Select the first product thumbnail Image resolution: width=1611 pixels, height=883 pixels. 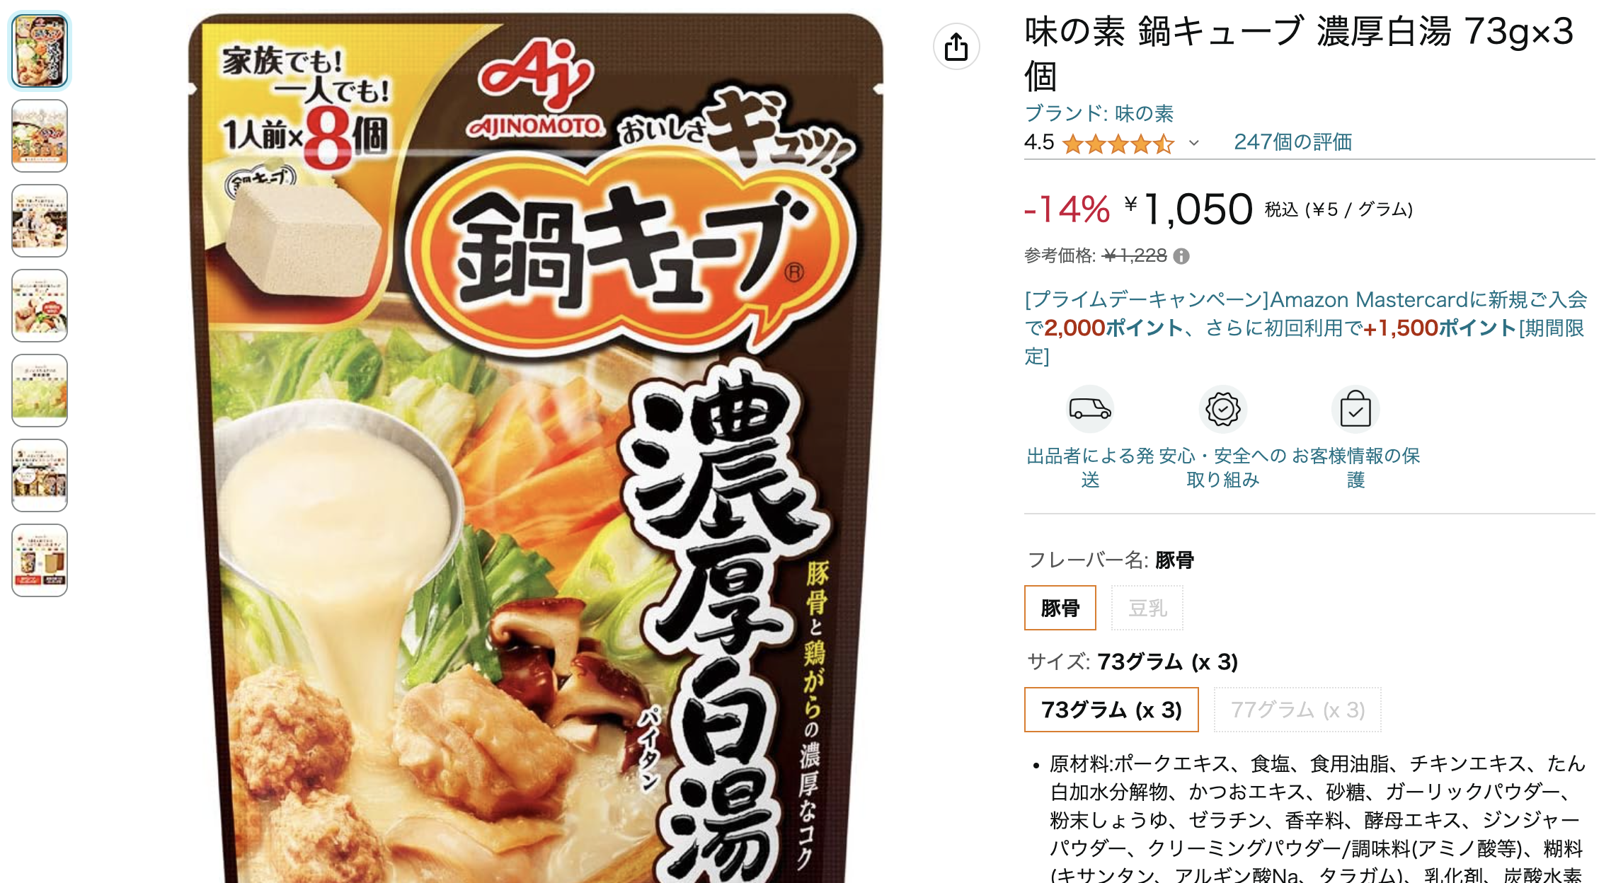(40, 51)
